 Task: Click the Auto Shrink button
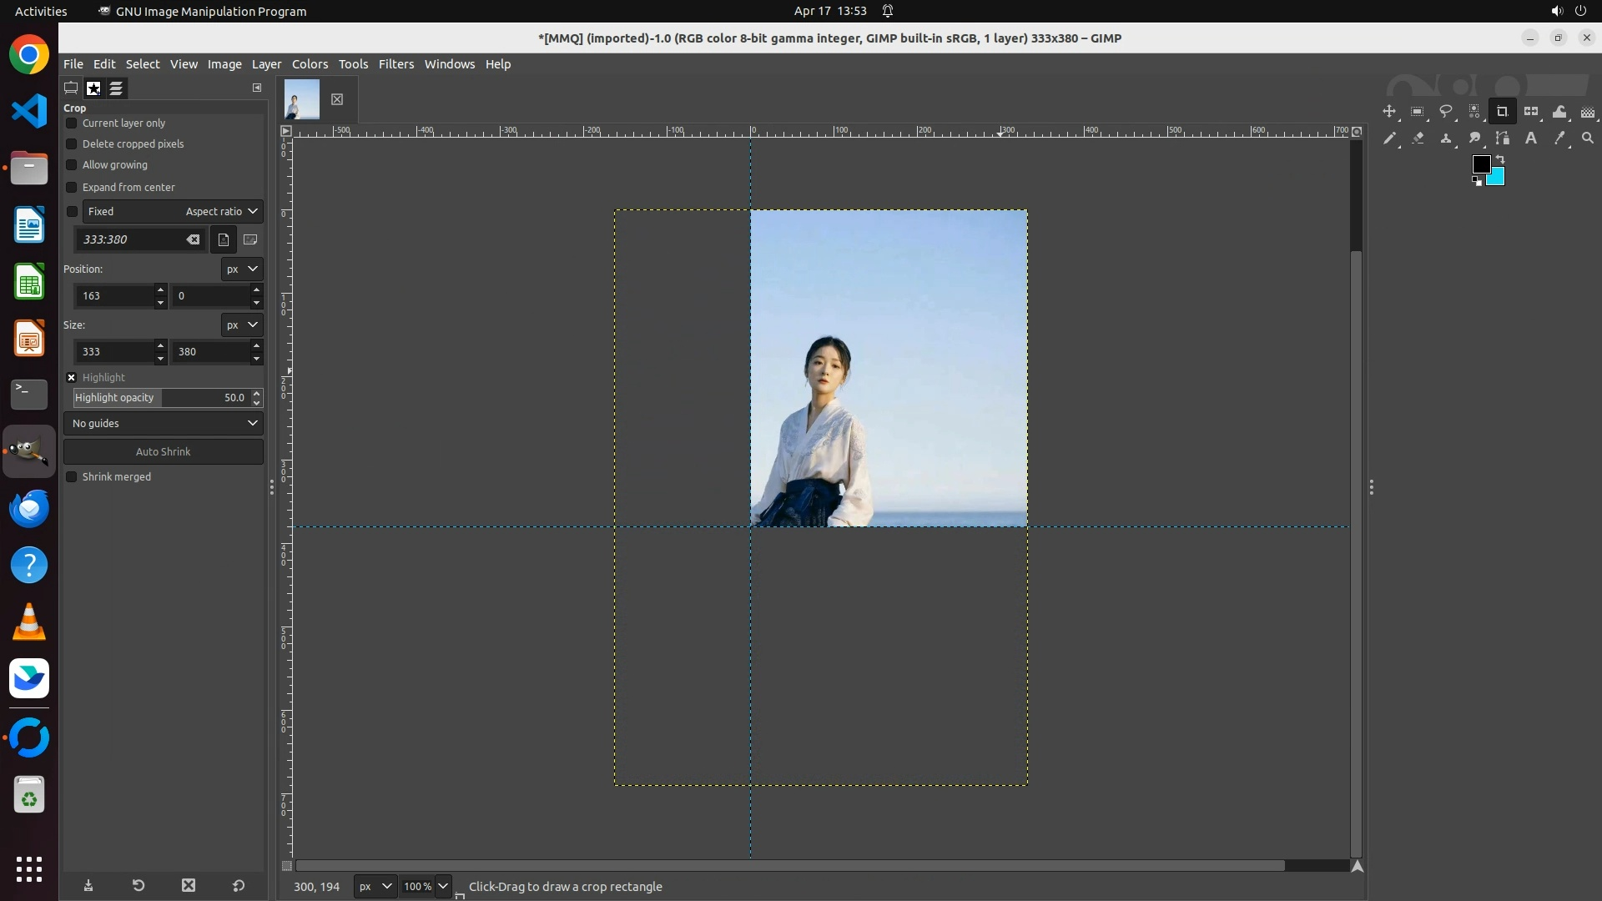164,452
